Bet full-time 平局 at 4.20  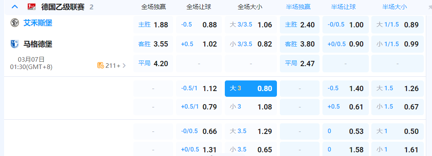pyautogui.click(x=153, y=64)
